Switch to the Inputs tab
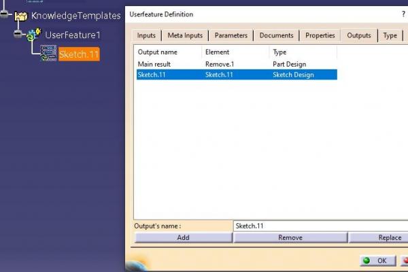Viewport: 408px width, 272px height. click(146, 35)
